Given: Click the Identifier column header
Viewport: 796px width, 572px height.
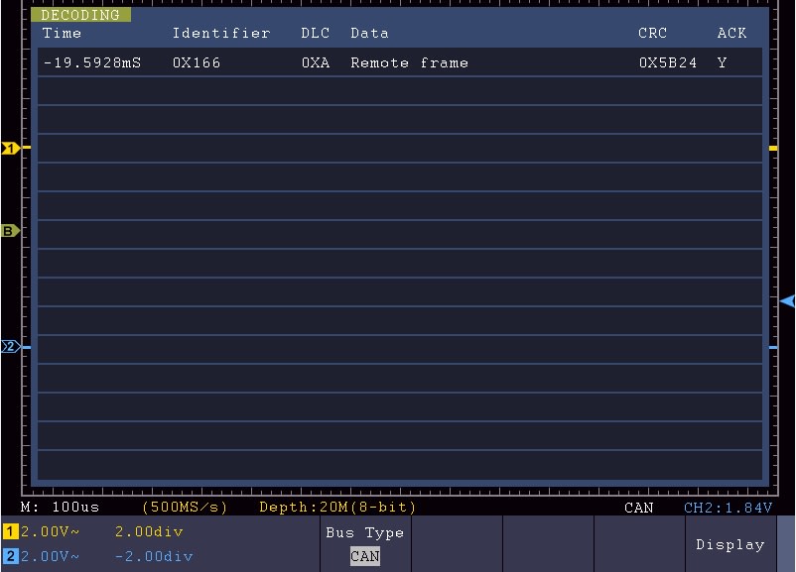Looking at the screenshot, I should (x=221, y=33).
